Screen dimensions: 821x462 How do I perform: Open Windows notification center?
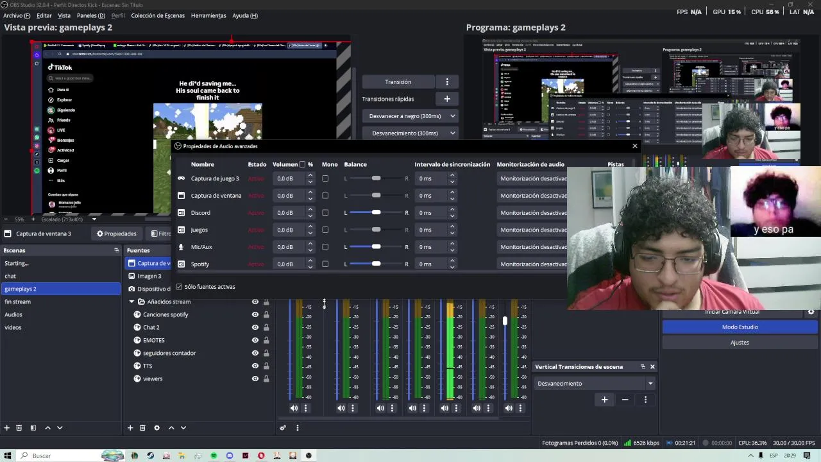click(807, 456)
